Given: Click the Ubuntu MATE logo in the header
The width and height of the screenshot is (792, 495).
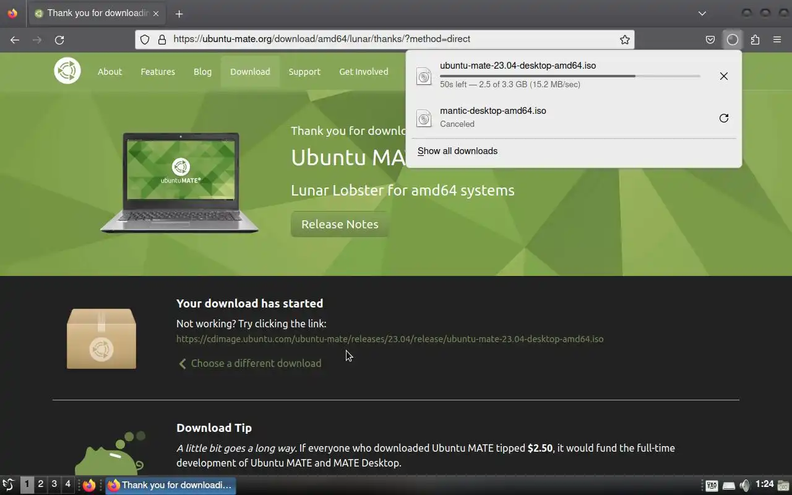Looking at the screenshot, I should click(67, 71).
